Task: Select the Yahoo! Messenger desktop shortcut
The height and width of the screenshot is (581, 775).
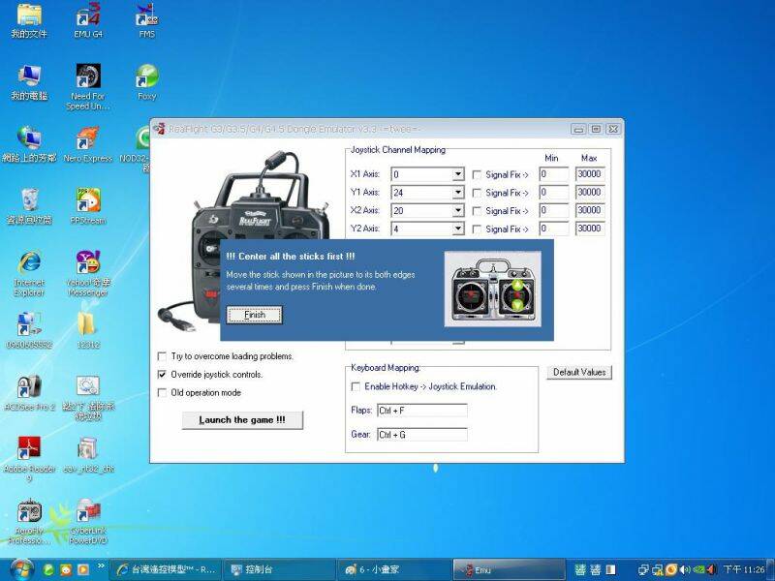Action: 88,273
